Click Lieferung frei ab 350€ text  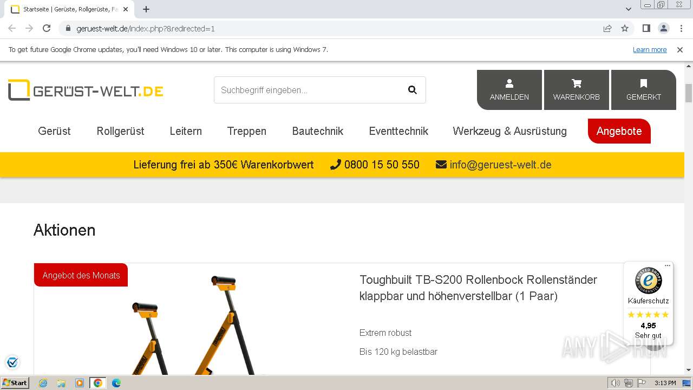(x=224, y=165)
